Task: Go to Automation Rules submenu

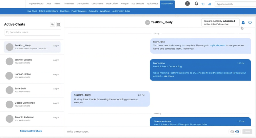Action: tap(121, 11)
